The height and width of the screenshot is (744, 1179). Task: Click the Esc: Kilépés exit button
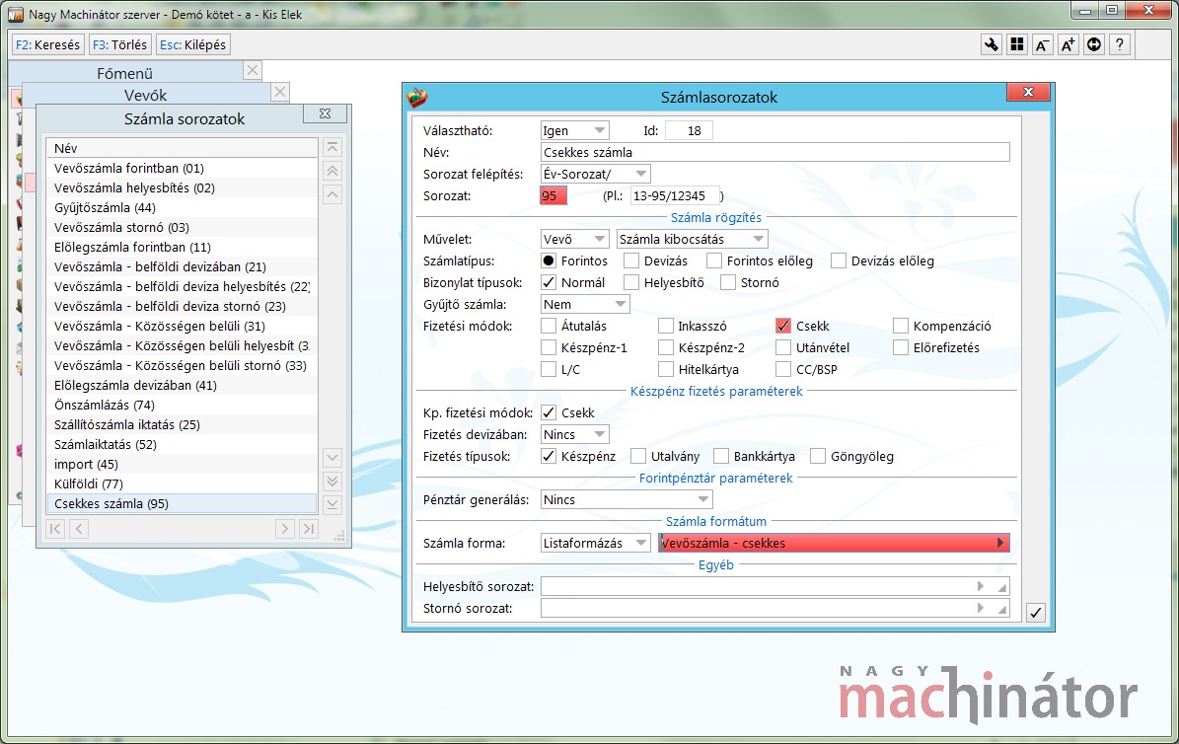coord(192,44)
